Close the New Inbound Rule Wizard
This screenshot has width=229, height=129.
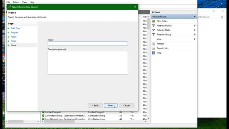pos(135,7)
